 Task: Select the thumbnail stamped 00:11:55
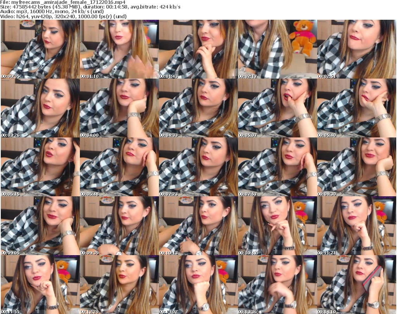pos(40,285)
